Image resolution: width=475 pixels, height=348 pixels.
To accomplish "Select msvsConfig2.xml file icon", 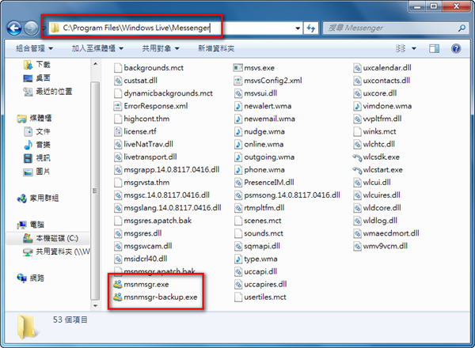I will click(x=238, y=81).
